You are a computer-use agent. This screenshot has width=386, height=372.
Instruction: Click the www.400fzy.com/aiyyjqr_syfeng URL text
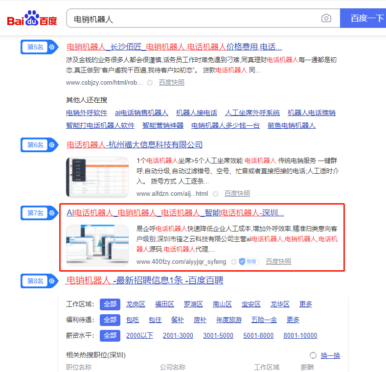(x=181, y=262)
